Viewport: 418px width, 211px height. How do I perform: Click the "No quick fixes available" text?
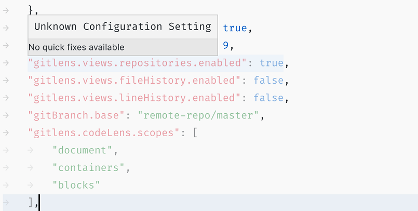click(x=76, y=47)
